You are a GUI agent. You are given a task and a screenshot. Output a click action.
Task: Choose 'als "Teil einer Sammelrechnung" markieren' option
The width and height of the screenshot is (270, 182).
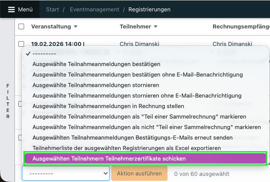click(x=146, y=116)
